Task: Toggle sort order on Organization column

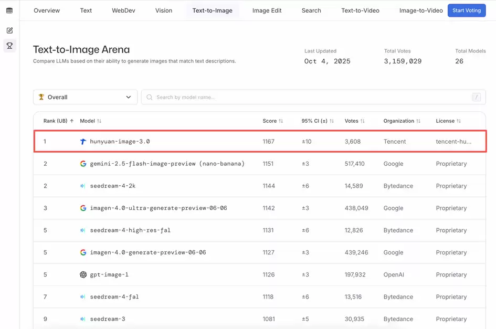Action: pyautogui.click(x=418, y=121)
